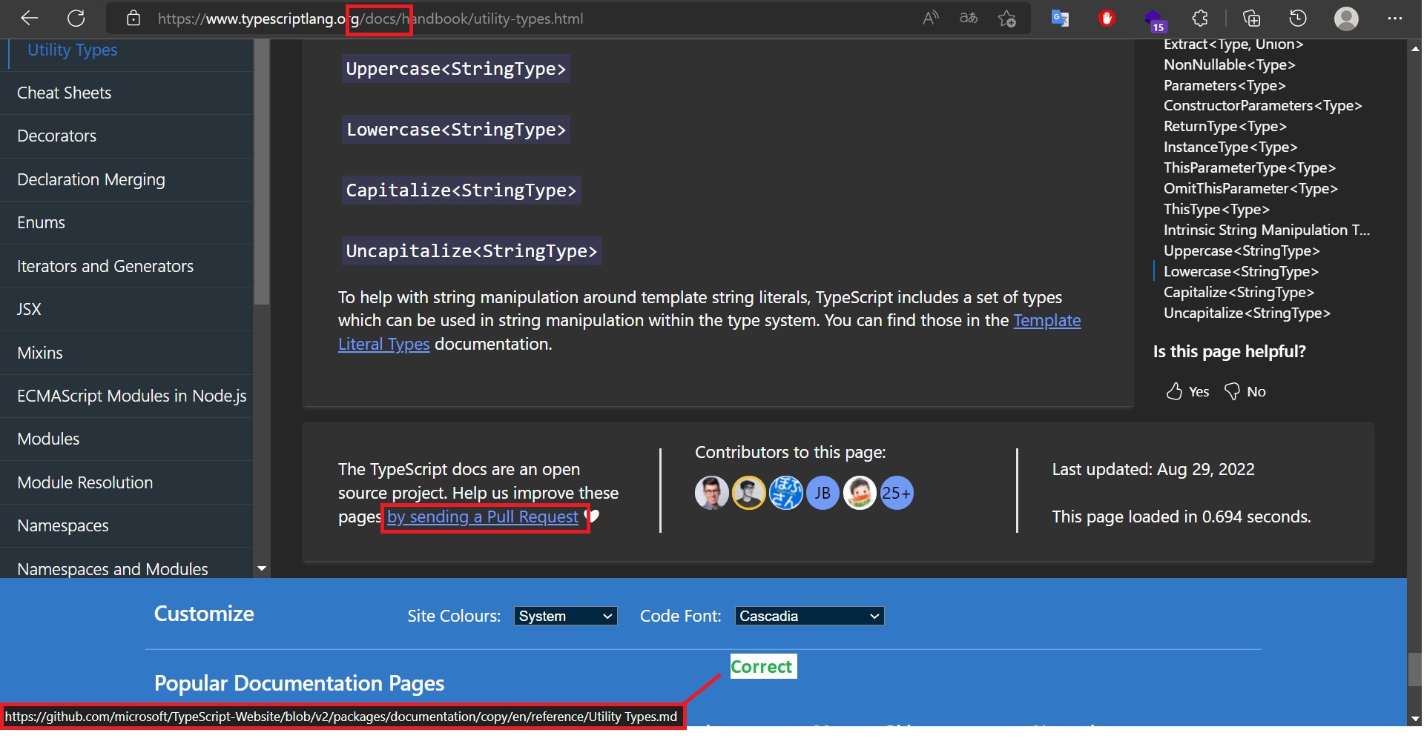Show the 25+ more contributors
This screenshot has height=744, width=1424.
[896, 493]
